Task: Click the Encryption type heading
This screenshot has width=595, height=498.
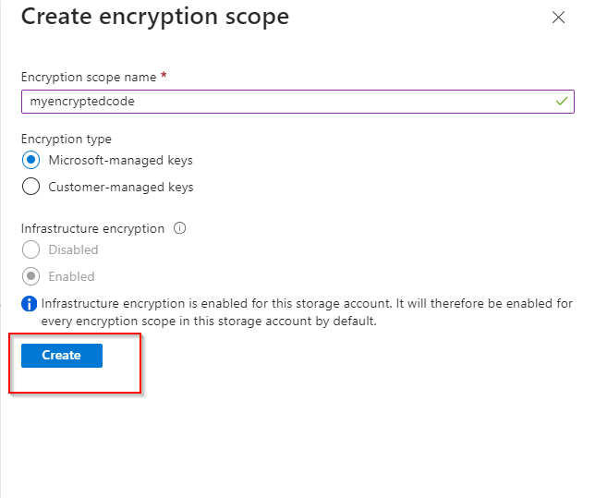Action: 67,140
